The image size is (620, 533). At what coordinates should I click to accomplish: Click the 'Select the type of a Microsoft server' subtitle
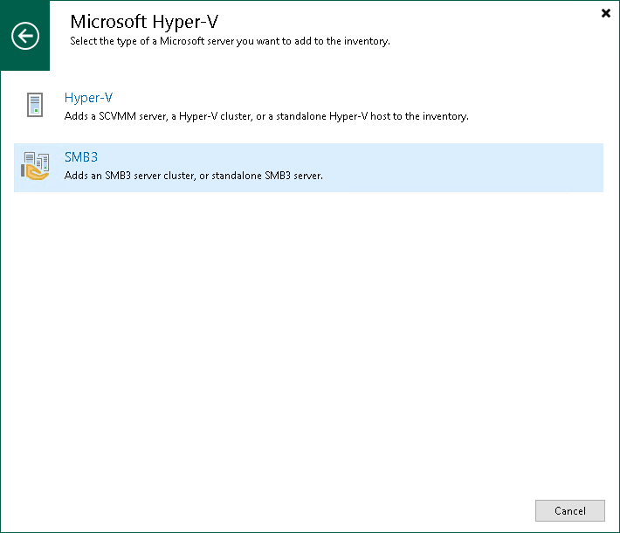coord(231,41)
